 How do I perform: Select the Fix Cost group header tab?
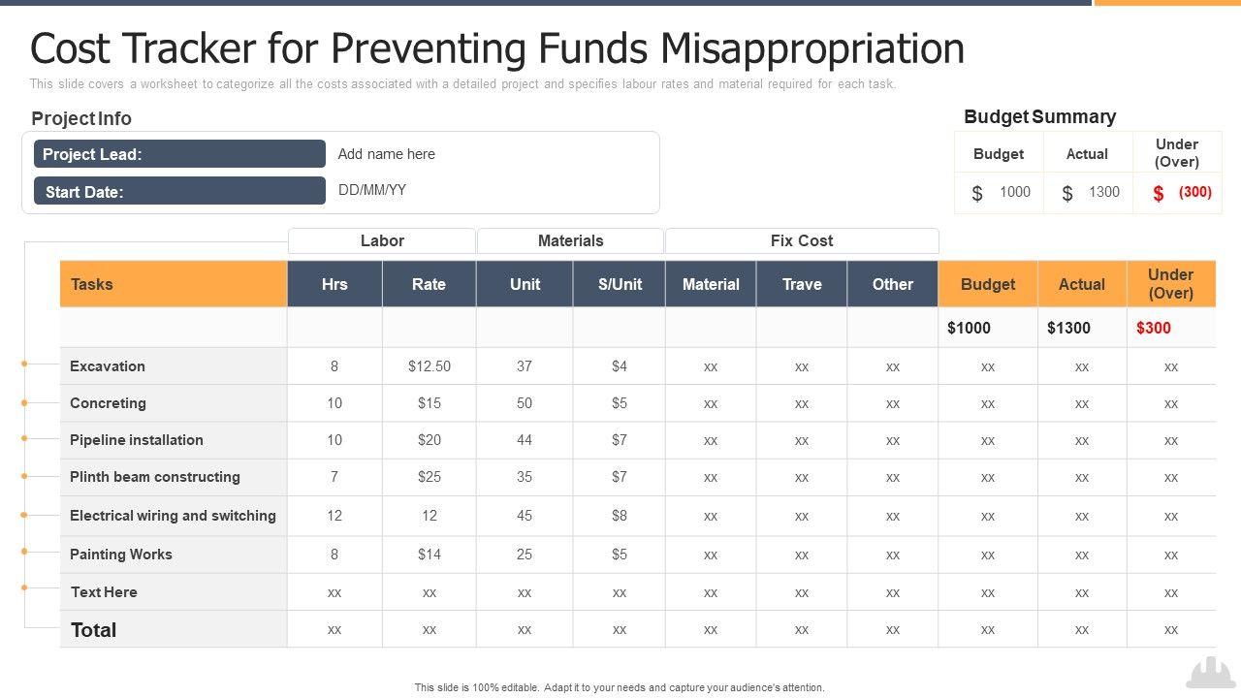point(802,240)
